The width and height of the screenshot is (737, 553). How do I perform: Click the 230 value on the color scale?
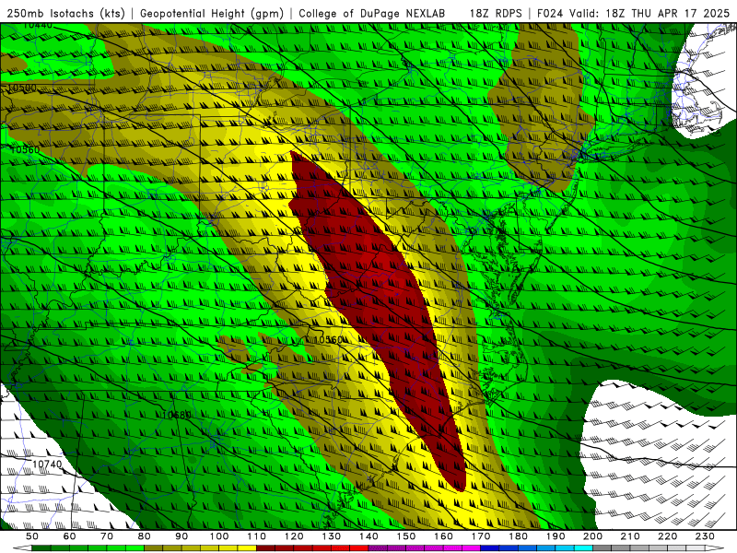coord(705,536)
